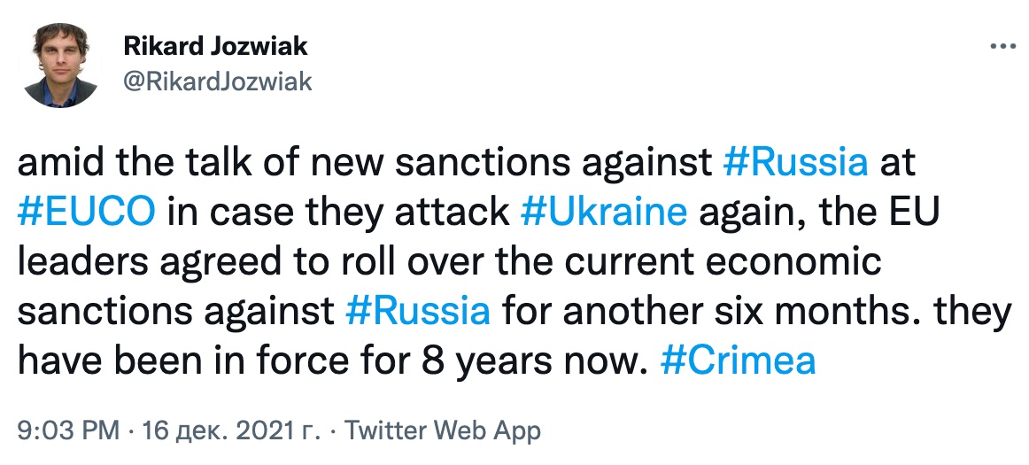Open the Rikard Jozwiak display name link
Screen dimensions: 1029x465
pyautogui.click(x=214, y=46)
